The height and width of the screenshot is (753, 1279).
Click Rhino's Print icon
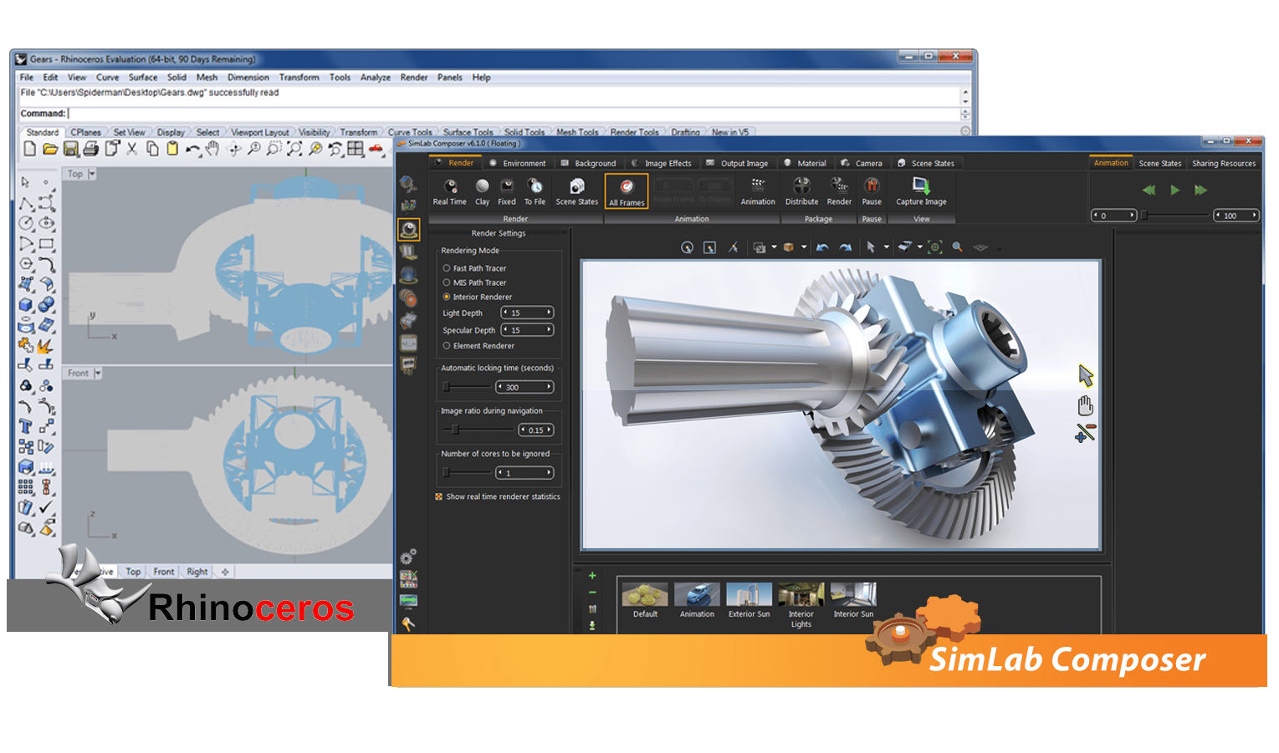(x=91, y=149)
